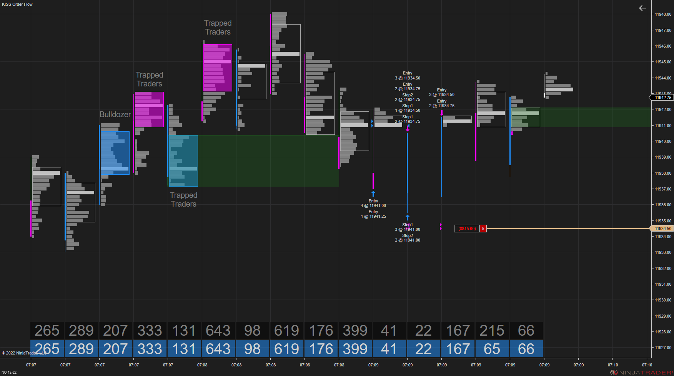The width and height of the screenshot is (674, 376).
Task: Click the back arrow icon at top right
Action: (642, 8)
